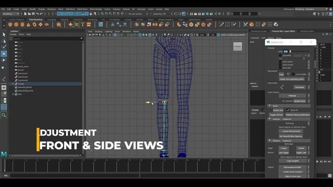Toggle the joint-orient checkbox
This screenshot has height=187, width=333.
[x=280, y=65]
